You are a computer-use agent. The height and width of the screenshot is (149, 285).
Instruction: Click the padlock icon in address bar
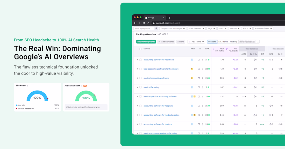click(154, 23)
